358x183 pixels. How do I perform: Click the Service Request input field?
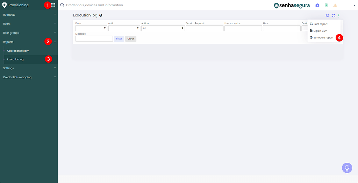coord(205,28)
